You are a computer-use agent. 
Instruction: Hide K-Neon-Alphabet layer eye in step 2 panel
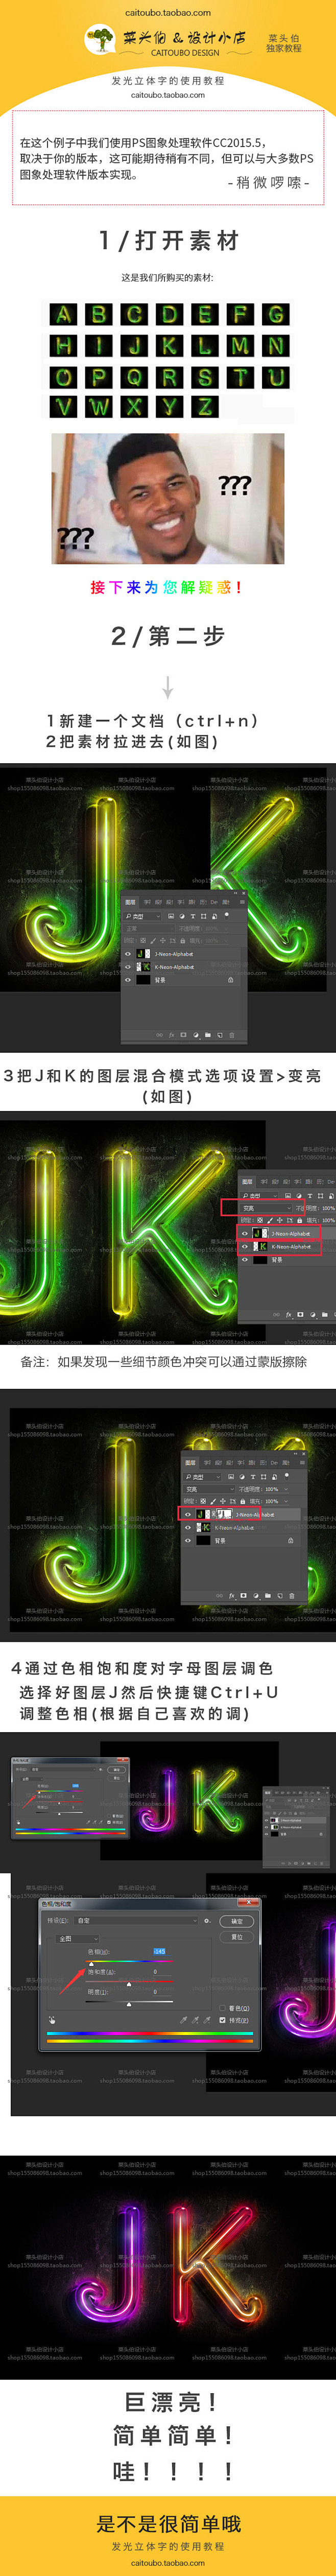(128, 967)
